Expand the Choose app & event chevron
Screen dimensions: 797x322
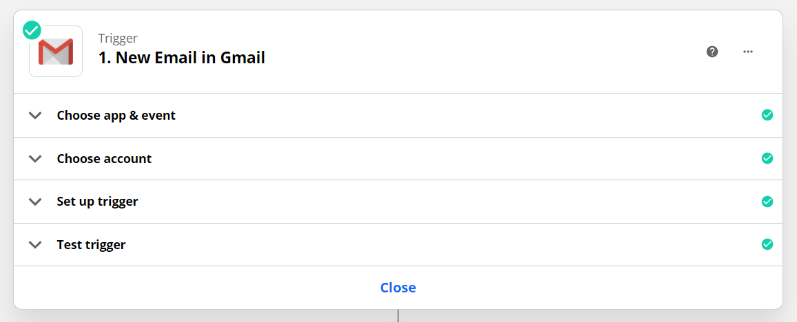point(35,116)
